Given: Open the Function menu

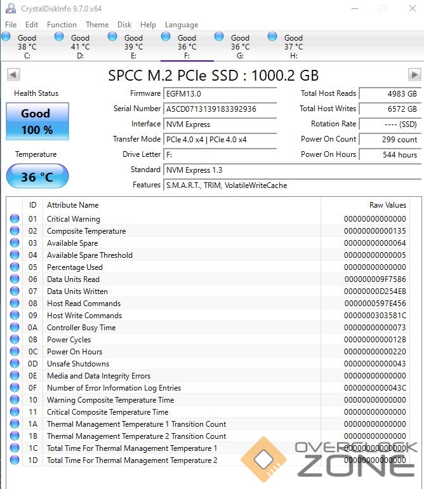Looking at the screenshot, I should point(62,25).
